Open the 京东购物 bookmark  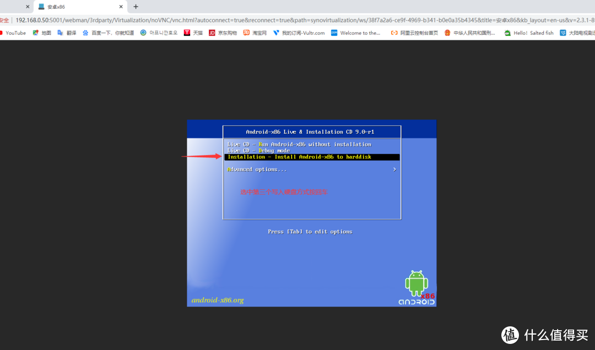click(x=223, y=33)
